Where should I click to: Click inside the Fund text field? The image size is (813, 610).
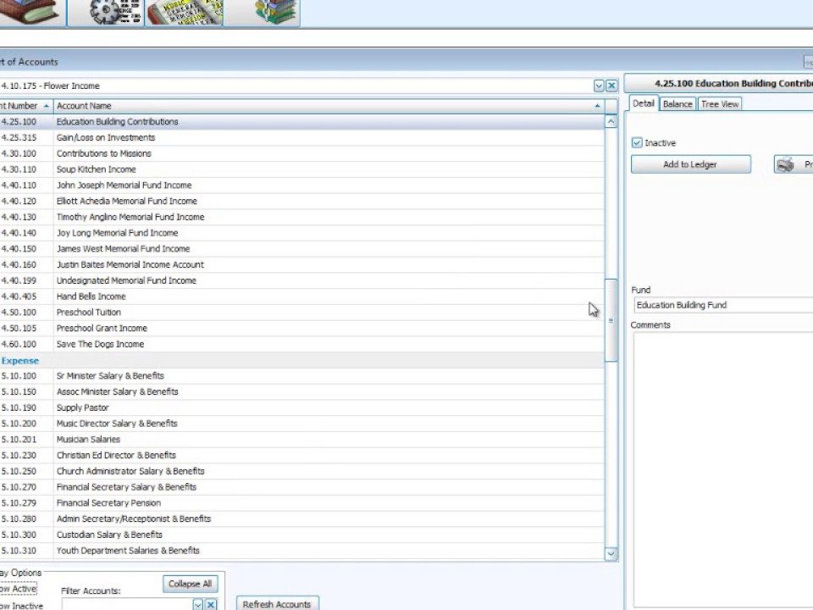720,305
